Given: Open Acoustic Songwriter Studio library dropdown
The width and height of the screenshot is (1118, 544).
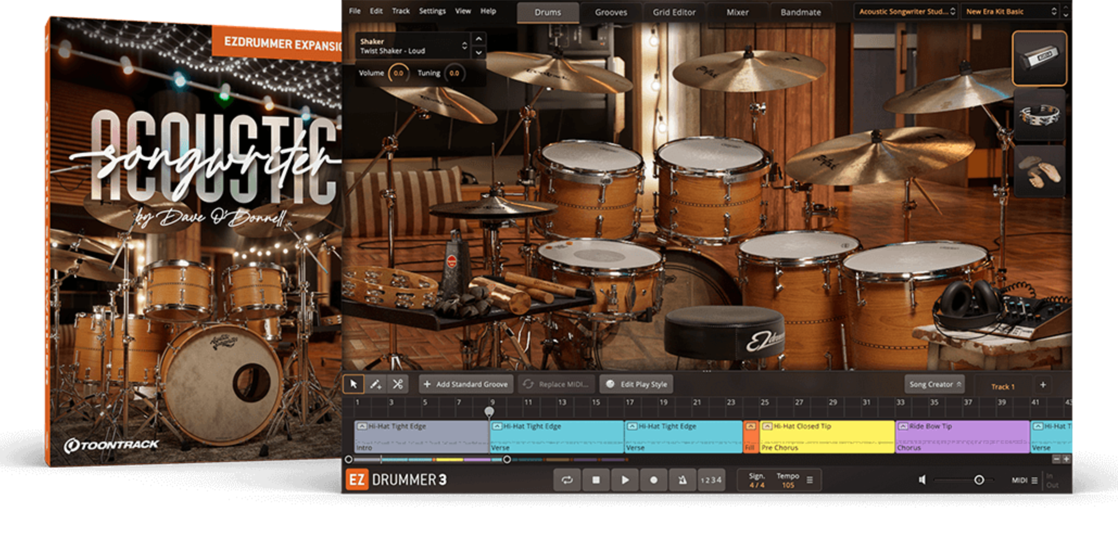Looking at the screenshot, I should point(906,11).
